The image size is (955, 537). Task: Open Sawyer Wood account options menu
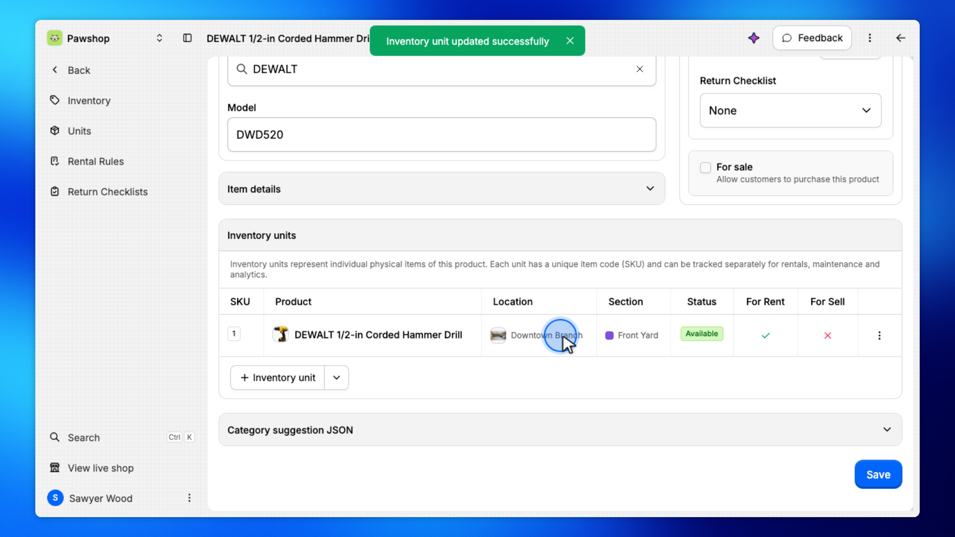189,498
